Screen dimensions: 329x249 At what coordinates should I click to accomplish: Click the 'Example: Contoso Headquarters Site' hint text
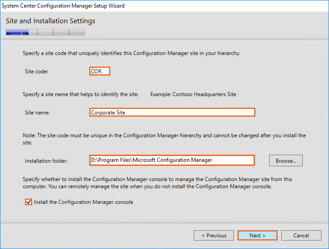point(193,94)
